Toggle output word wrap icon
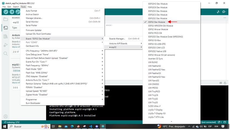The image size is (230, 130). pyautogui.click(x=221, y=83)
